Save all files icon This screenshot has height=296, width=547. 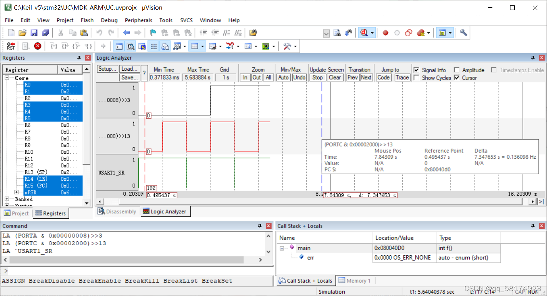tap(45, 33)
